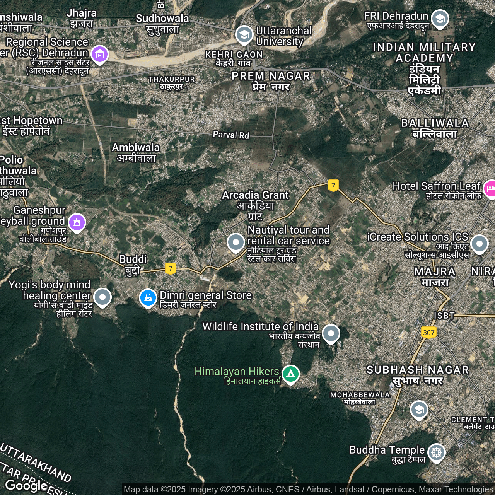The image size is (495, 495).
Task: Select the Buddha Temple dharma wheel marker
Action: 436,452
